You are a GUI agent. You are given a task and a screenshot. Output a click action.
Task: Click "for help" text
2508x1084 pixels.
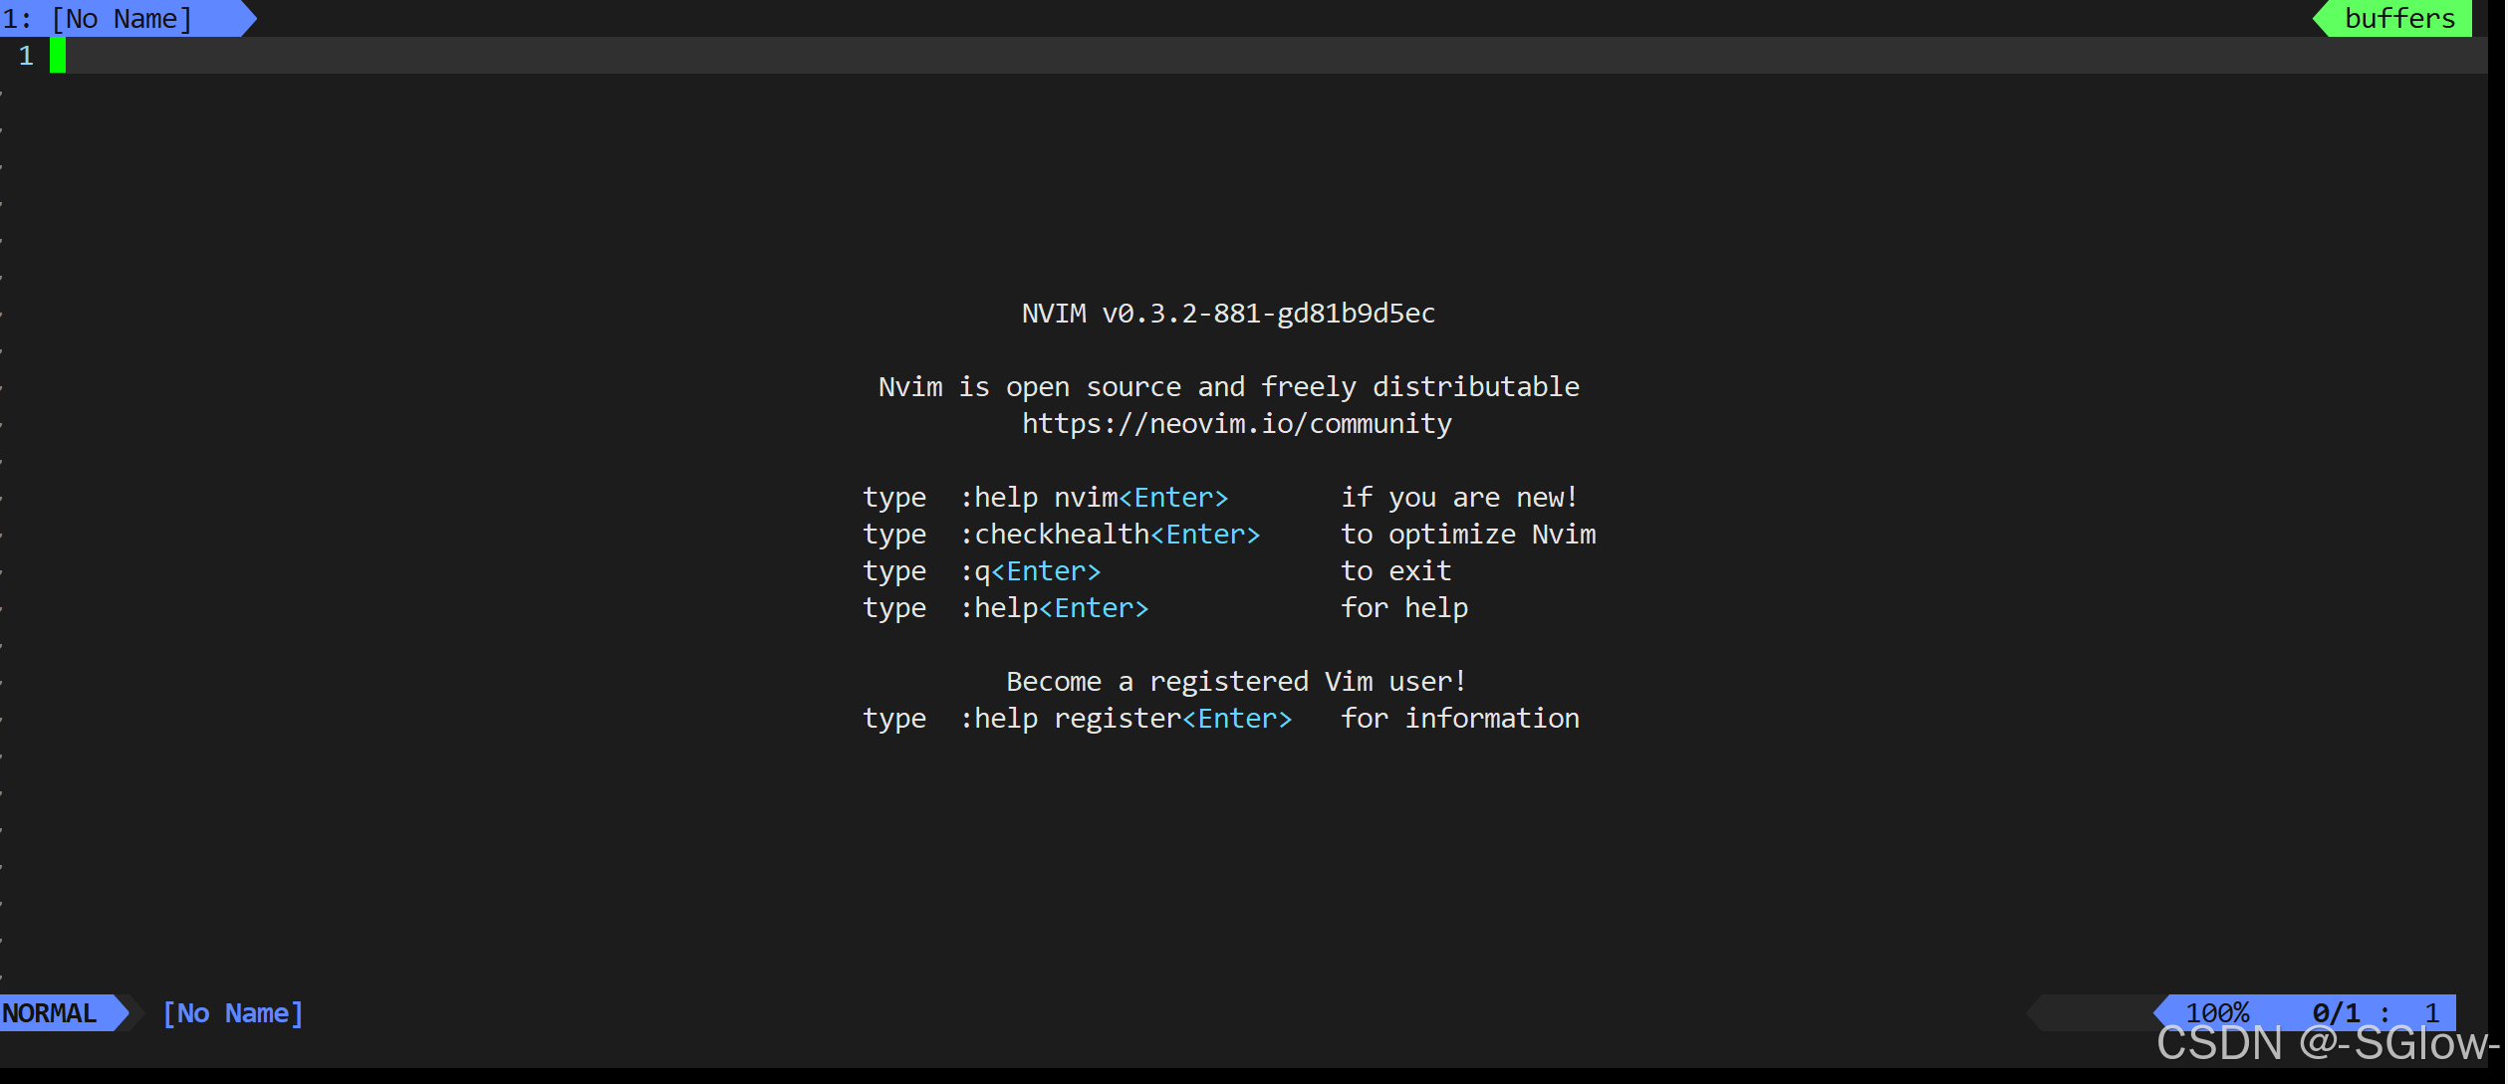click(1403, 608)
